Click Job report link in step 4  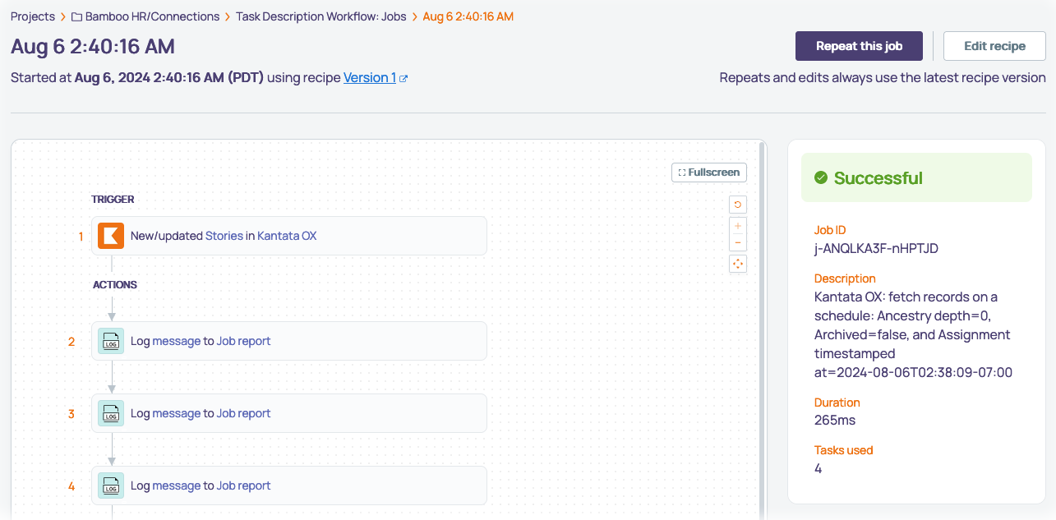pos(243,485)
